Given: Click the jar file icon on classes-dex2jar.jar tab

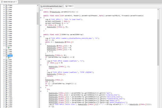Looking at the screenshot, I should coord(2,2).
